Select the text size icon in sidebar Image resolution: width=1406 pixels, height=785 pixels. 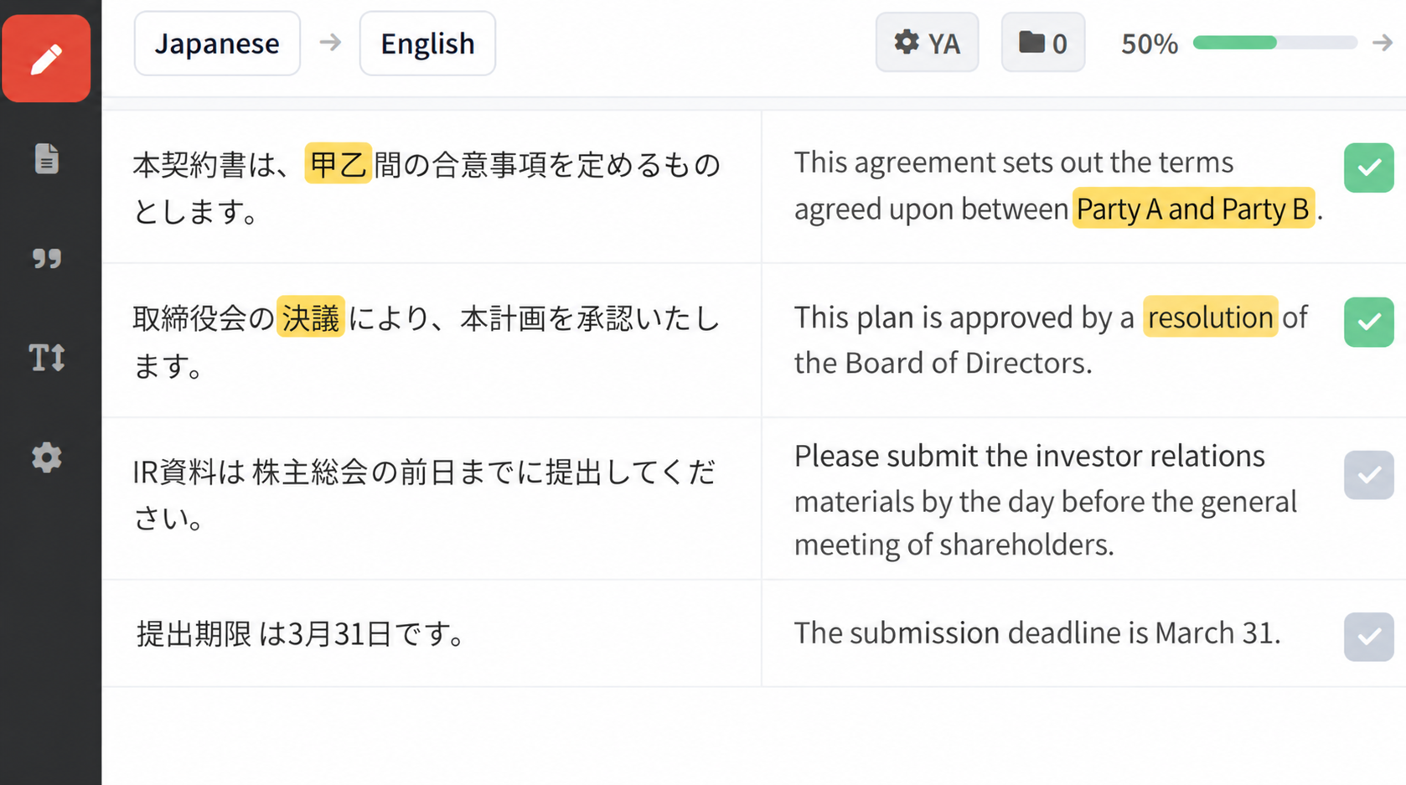click(x=47, y=358)
